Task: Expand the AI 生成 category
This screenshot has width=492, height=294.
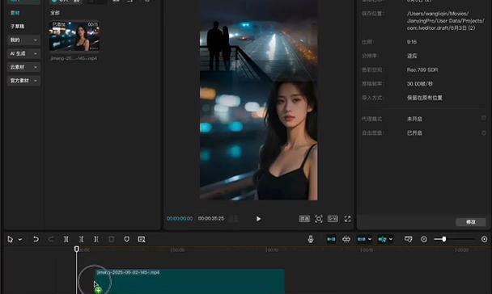Action: point(23,53)
